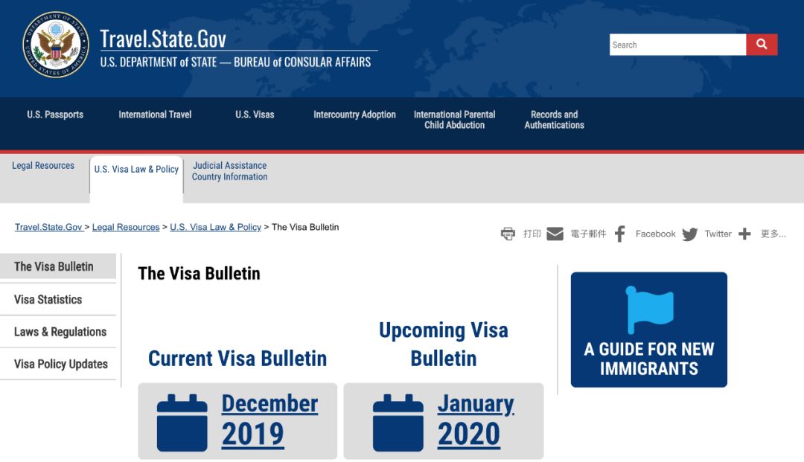Click the 更多... more label
The height and width of the screenshot is (462, 804).
[x=773, y=234]
